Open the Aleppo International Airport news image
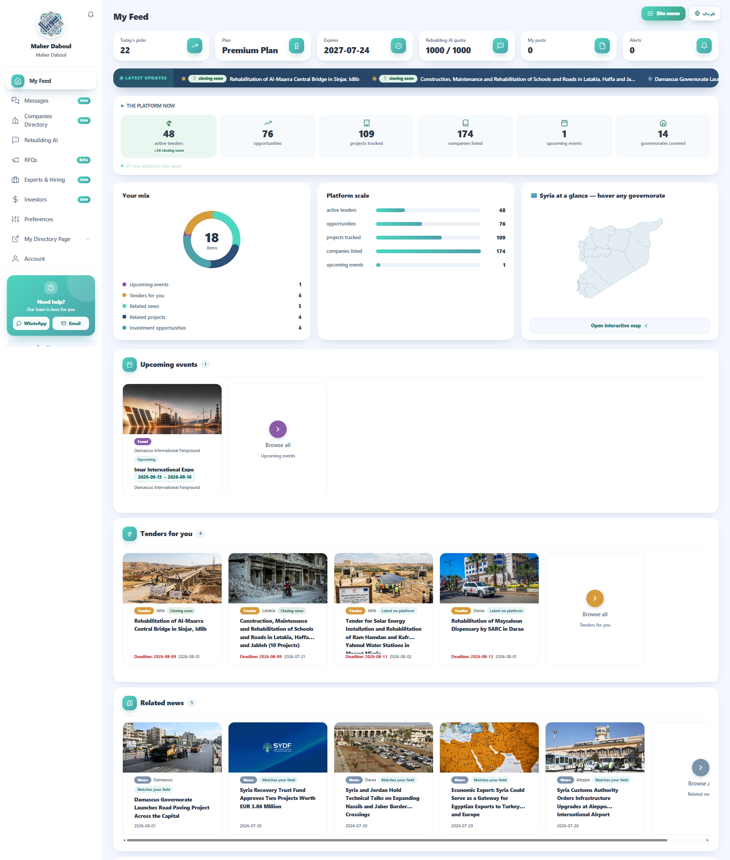 [595, 748]
